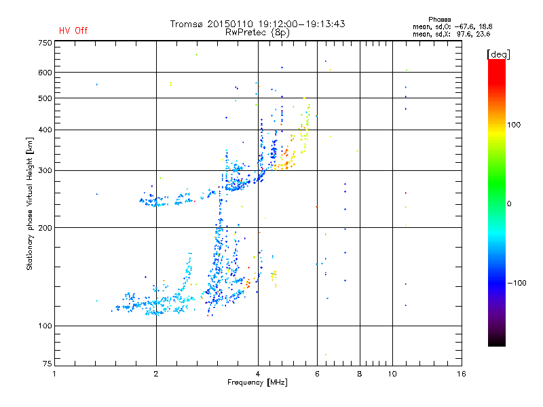Click the x-axis label "2"
543x407 pixels.
click(x=156, y=374)
